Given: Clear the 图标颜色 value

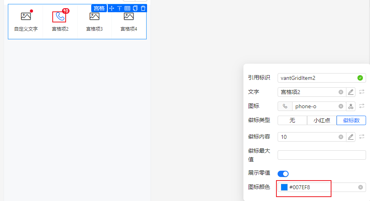Looking at the screenshot, I should (360, 187).
